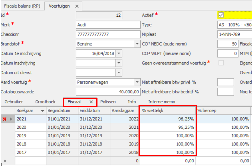Expand the Aard voertuig dropdown
This screenshot has height=166, width=252.
[x=137, y=82]
